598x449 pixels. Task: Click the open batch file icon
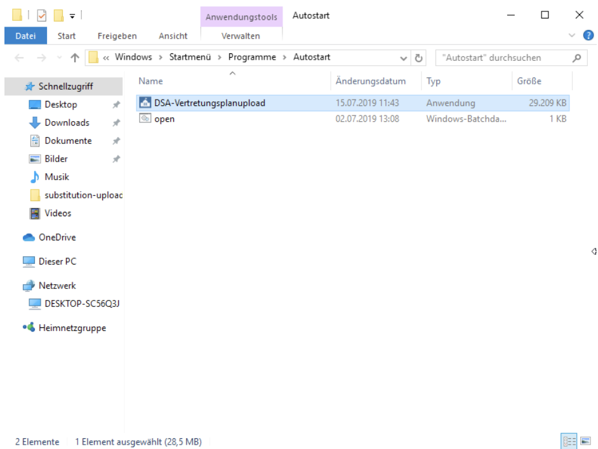tap(145, 119)
